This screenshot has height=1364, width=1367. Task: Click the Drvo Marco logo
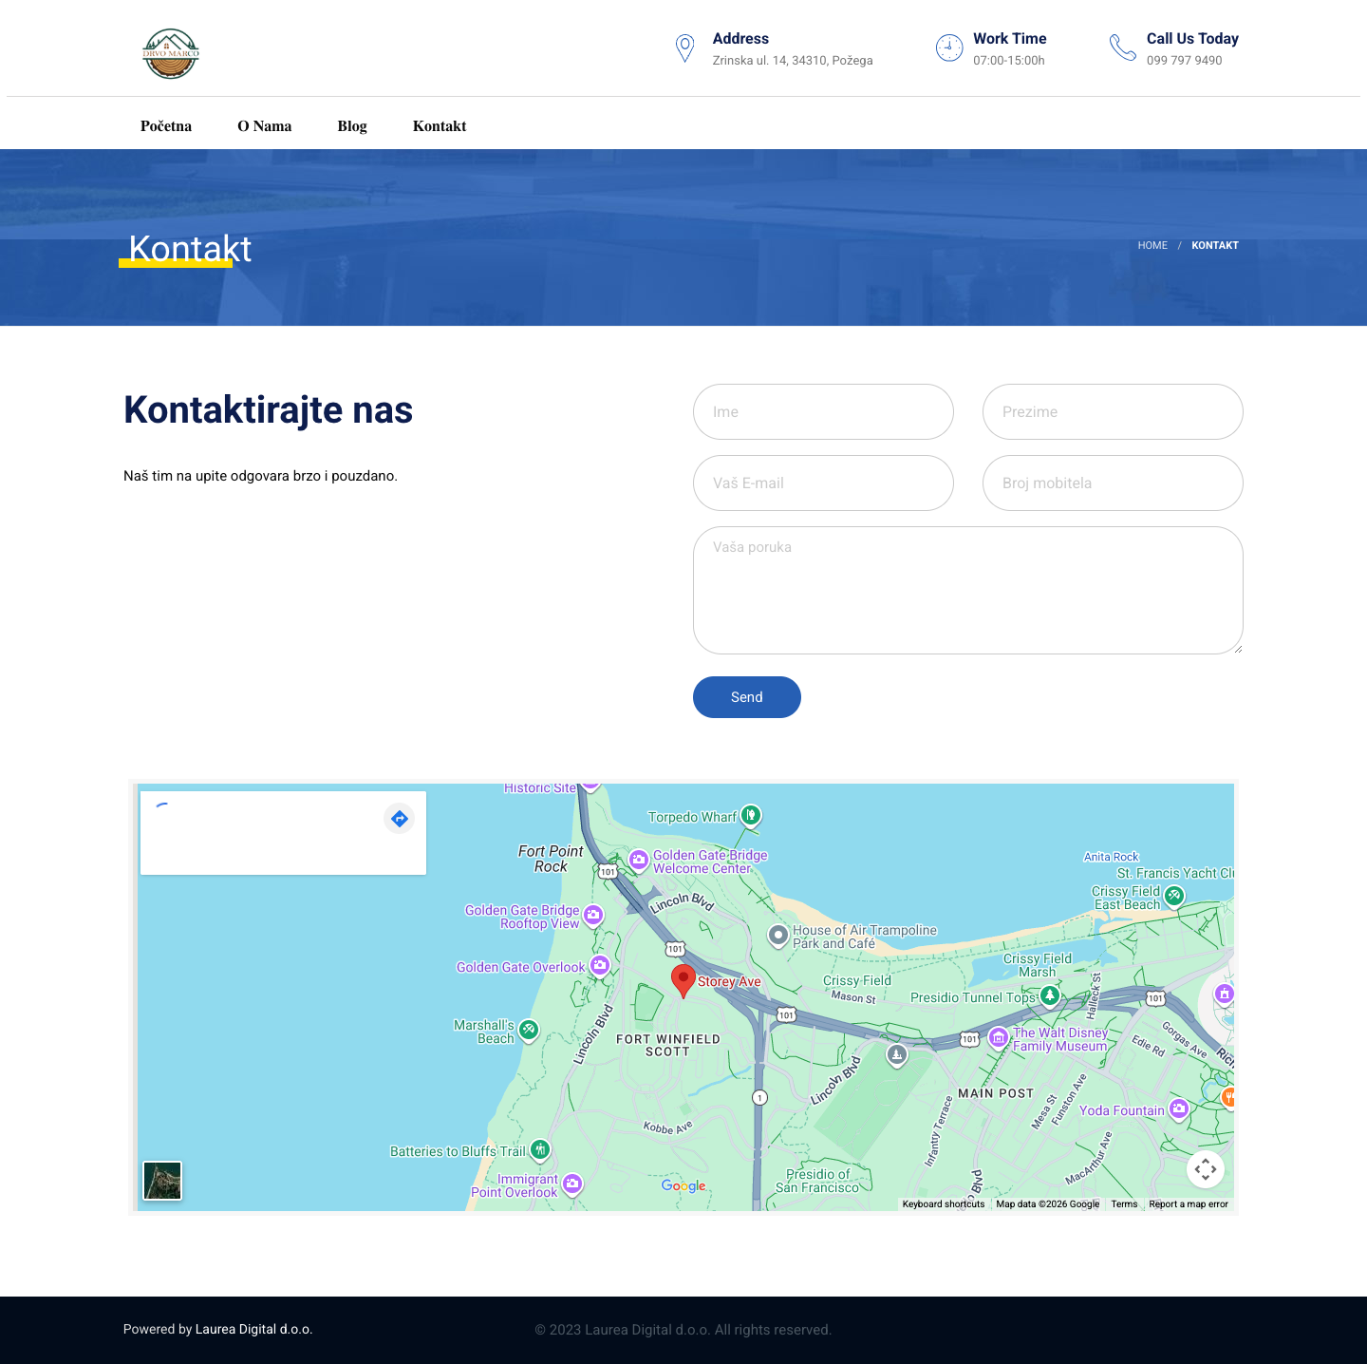(x=171, y=53)
